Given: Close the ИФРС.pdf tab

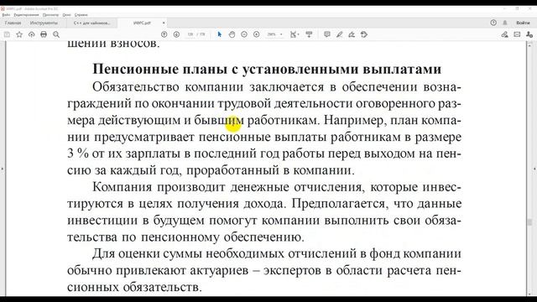Looking at the screenshot, I should (x=164, y=23).
